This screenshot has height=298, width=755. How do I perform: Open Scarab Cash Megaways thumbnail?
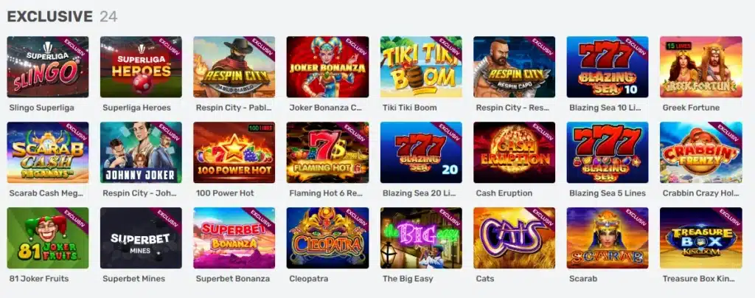48,153
